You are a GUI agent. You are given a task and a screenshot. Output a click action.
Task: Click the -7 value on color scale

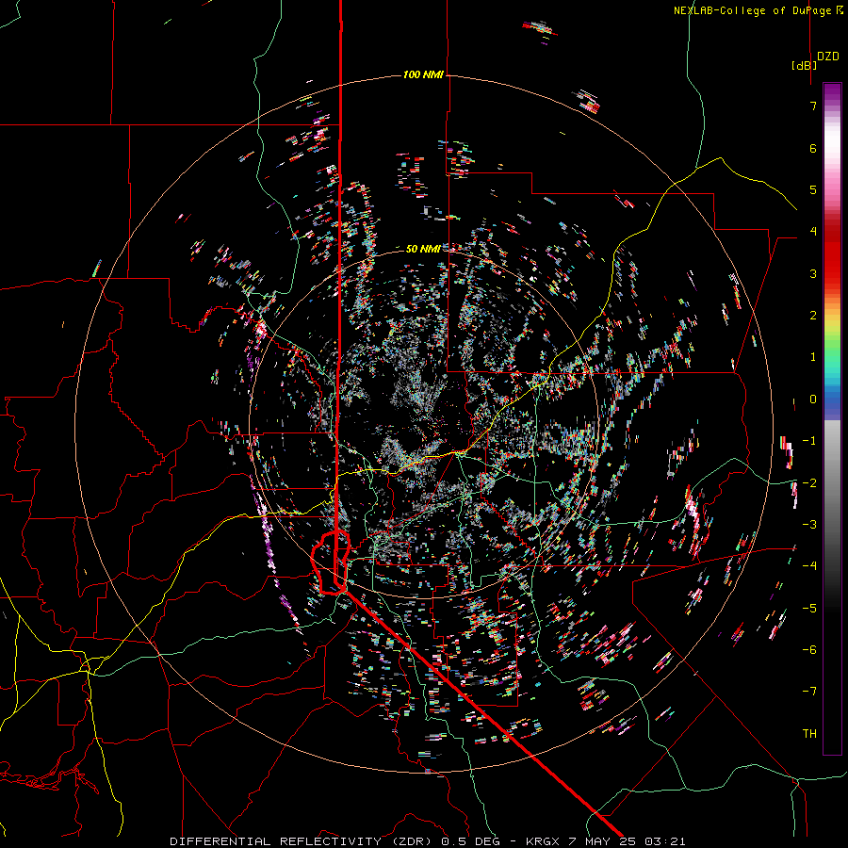click(809, 692)
